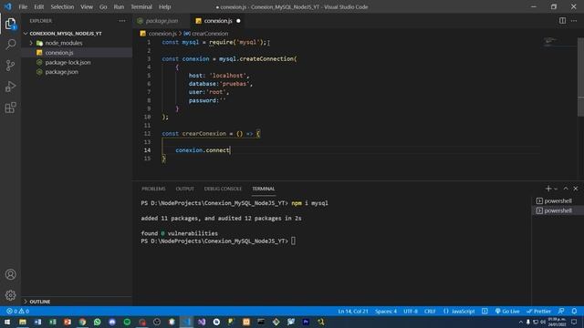Open the Help menu

click(x=164, y=6)
